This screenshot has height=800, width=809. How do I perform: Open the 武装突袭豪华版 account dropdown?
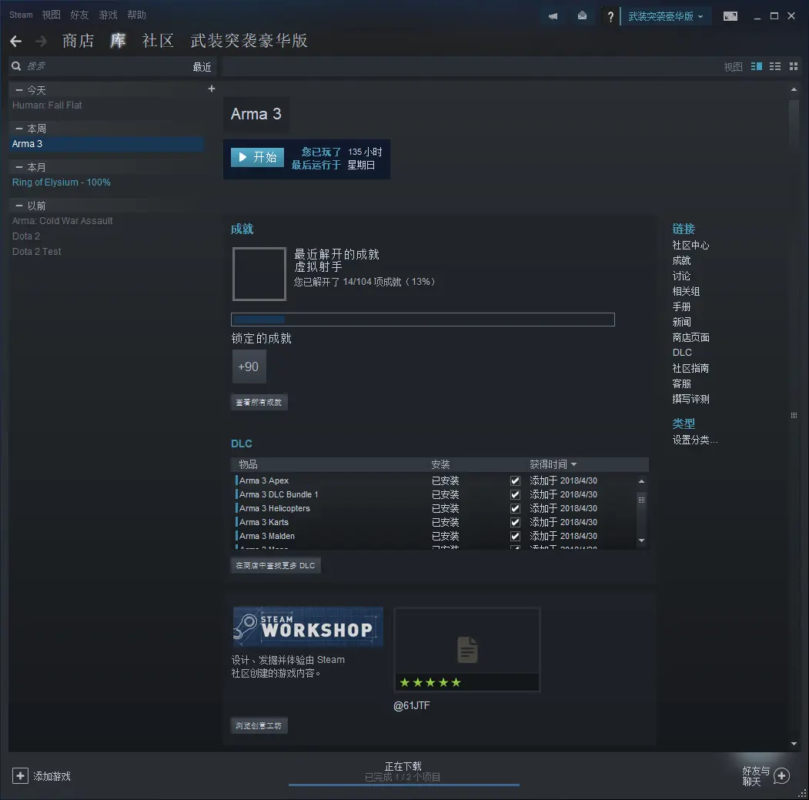[666, 16]
